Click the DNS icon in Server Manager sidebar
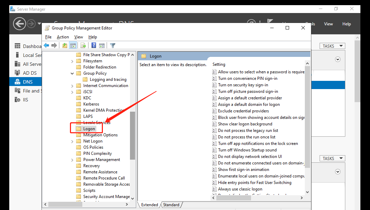 [x=17, y=82]
